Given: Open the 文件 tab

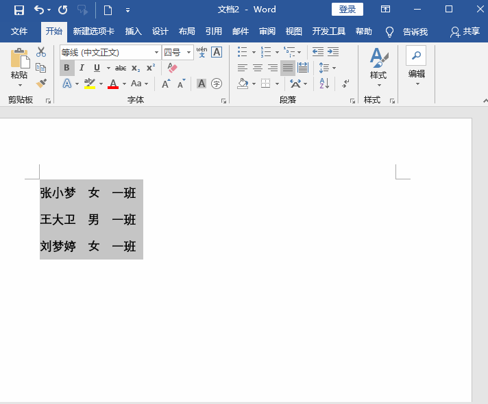Looking at the screenshot, I should click(x=19, y=31).
